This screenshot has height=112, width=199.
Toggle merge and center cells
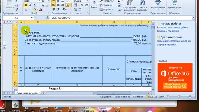[67, 5]
